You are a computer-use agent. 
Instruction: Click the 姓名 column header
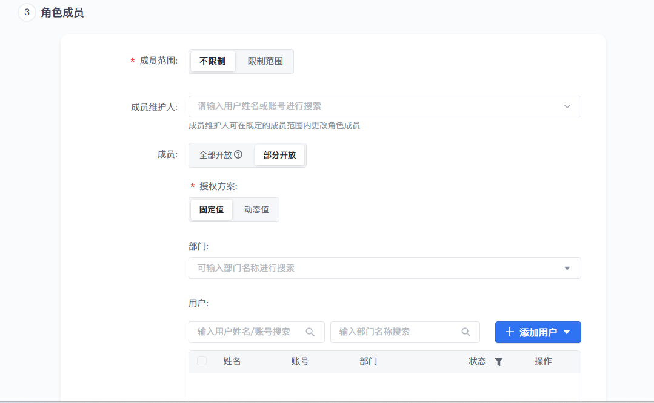pyautogui.click(x=232, y=361)
